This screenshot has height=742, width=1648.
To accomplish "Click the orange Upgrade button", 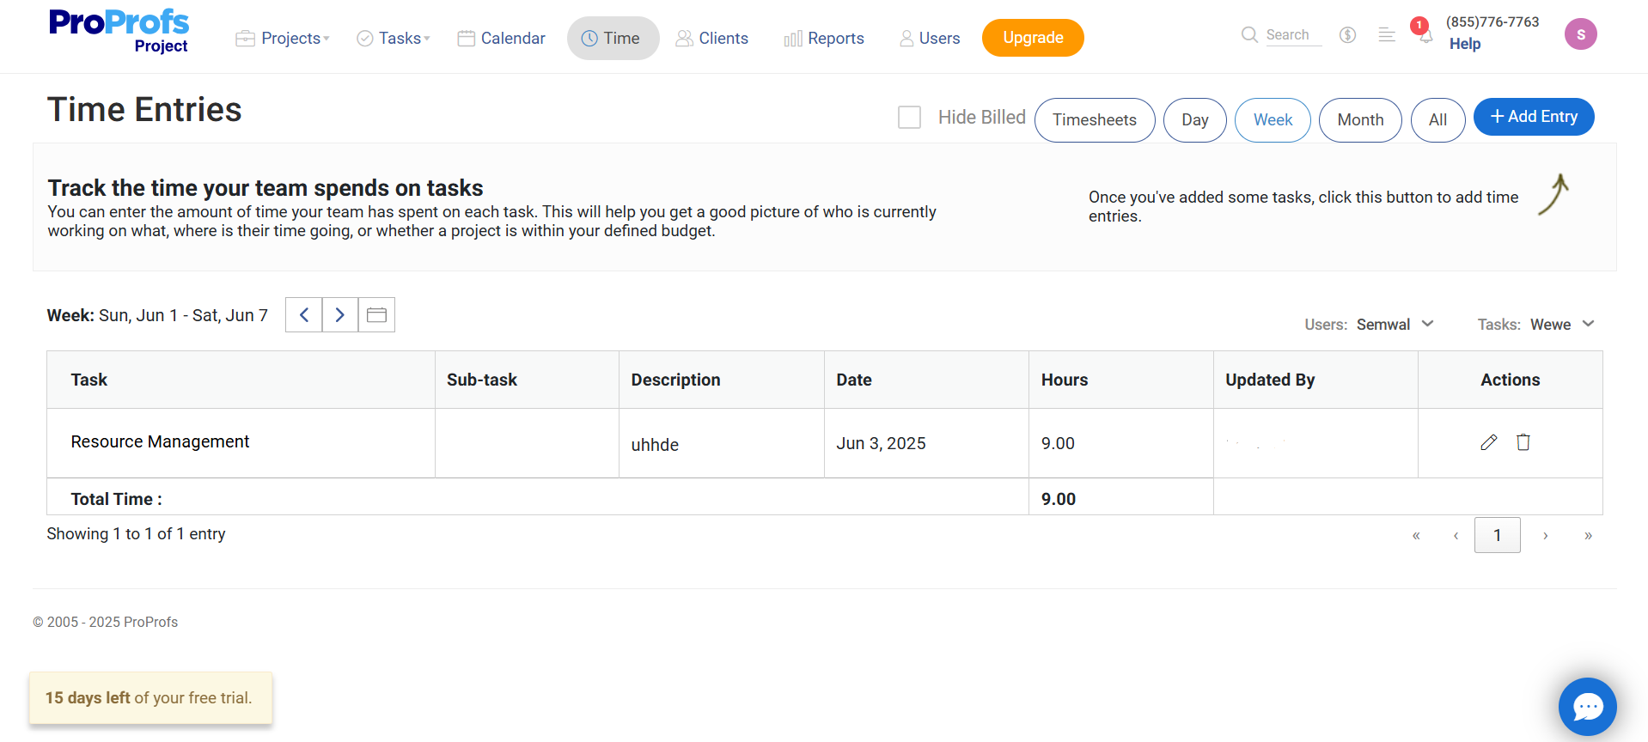I will pos(1033,38).
